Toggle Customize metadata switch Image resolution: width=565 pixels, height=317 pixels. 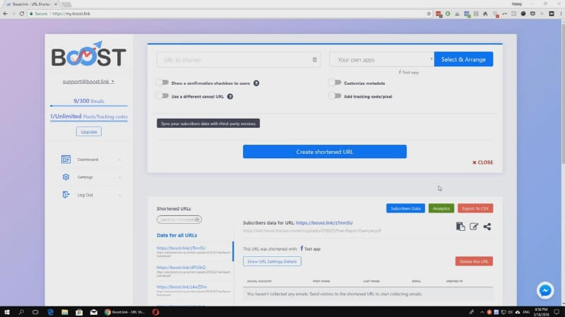(x=335, y=83)
